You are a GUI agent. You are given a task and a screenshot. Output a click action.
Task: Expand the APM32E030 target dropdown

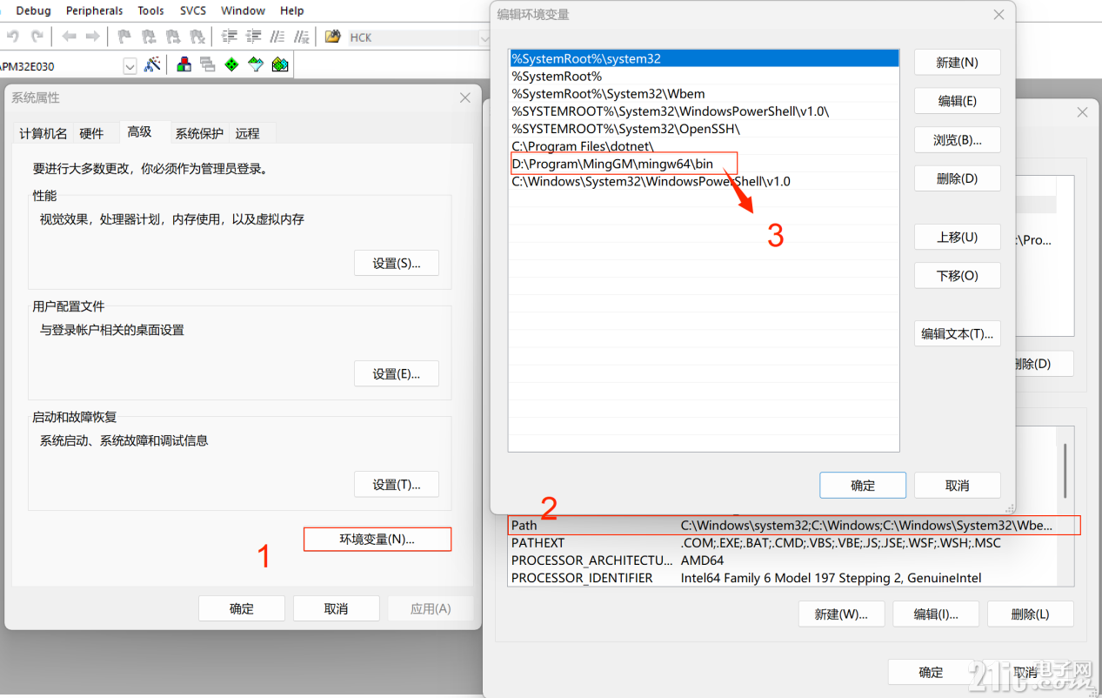[x=129, y=64]
